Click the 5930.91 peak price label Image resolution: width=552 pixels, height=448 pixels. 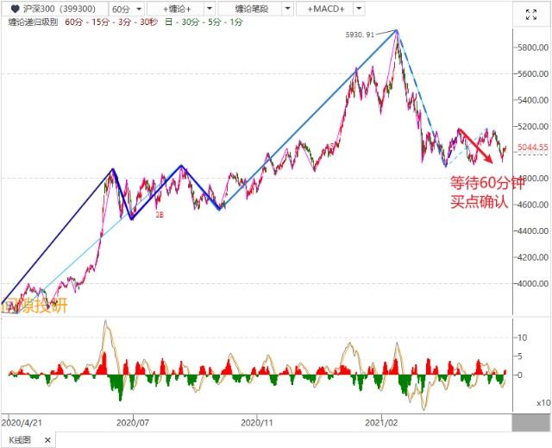(x=360, y=35)
